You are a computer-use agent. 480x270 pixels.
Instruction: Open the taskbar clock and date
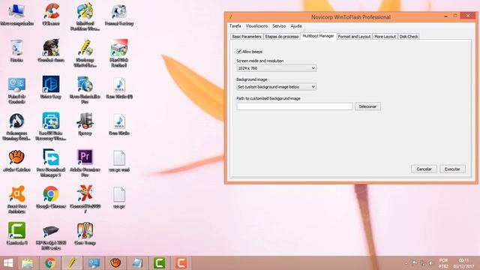(463, 263)
